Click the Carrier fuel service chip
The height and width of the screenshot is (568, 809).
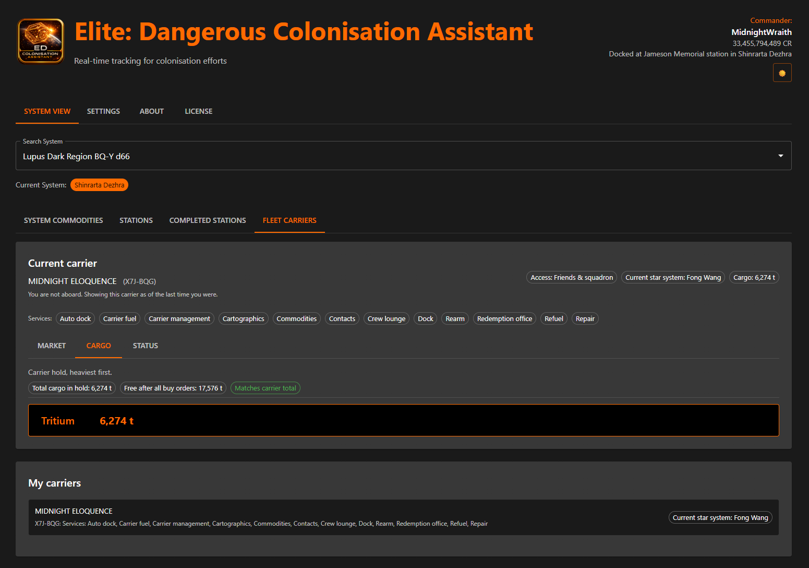pyautogui.click(x=119, y=318)
